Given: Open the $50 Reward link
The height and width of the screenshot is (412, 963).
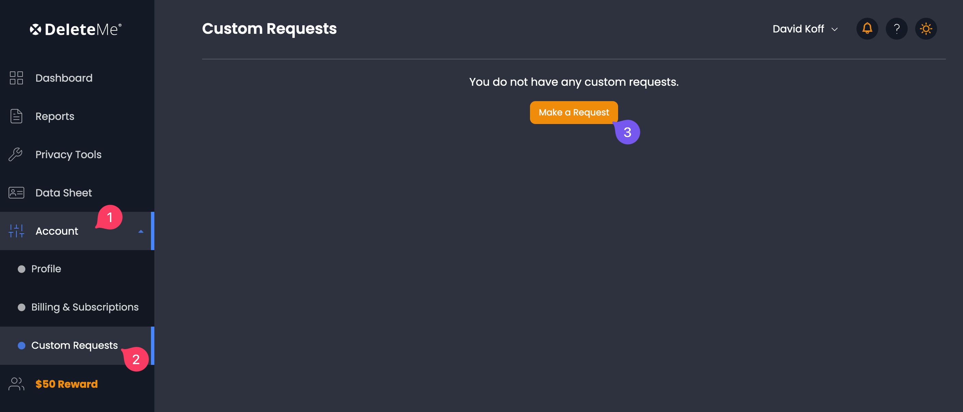Looking at the screenshot, I should (x=67, y=384).
